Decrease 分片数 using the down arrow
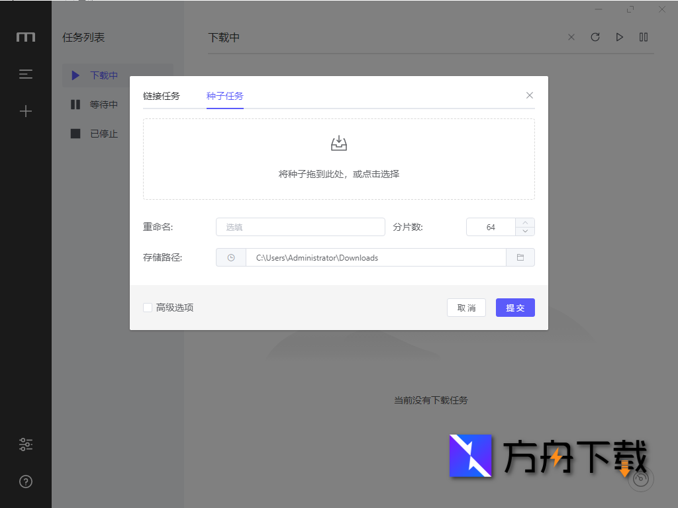This screenshot has height=508, width=678. coord(525,231)
